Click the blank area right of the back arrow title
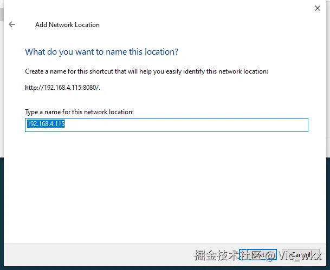The image size is (330, 270). [x=217, y=25]
